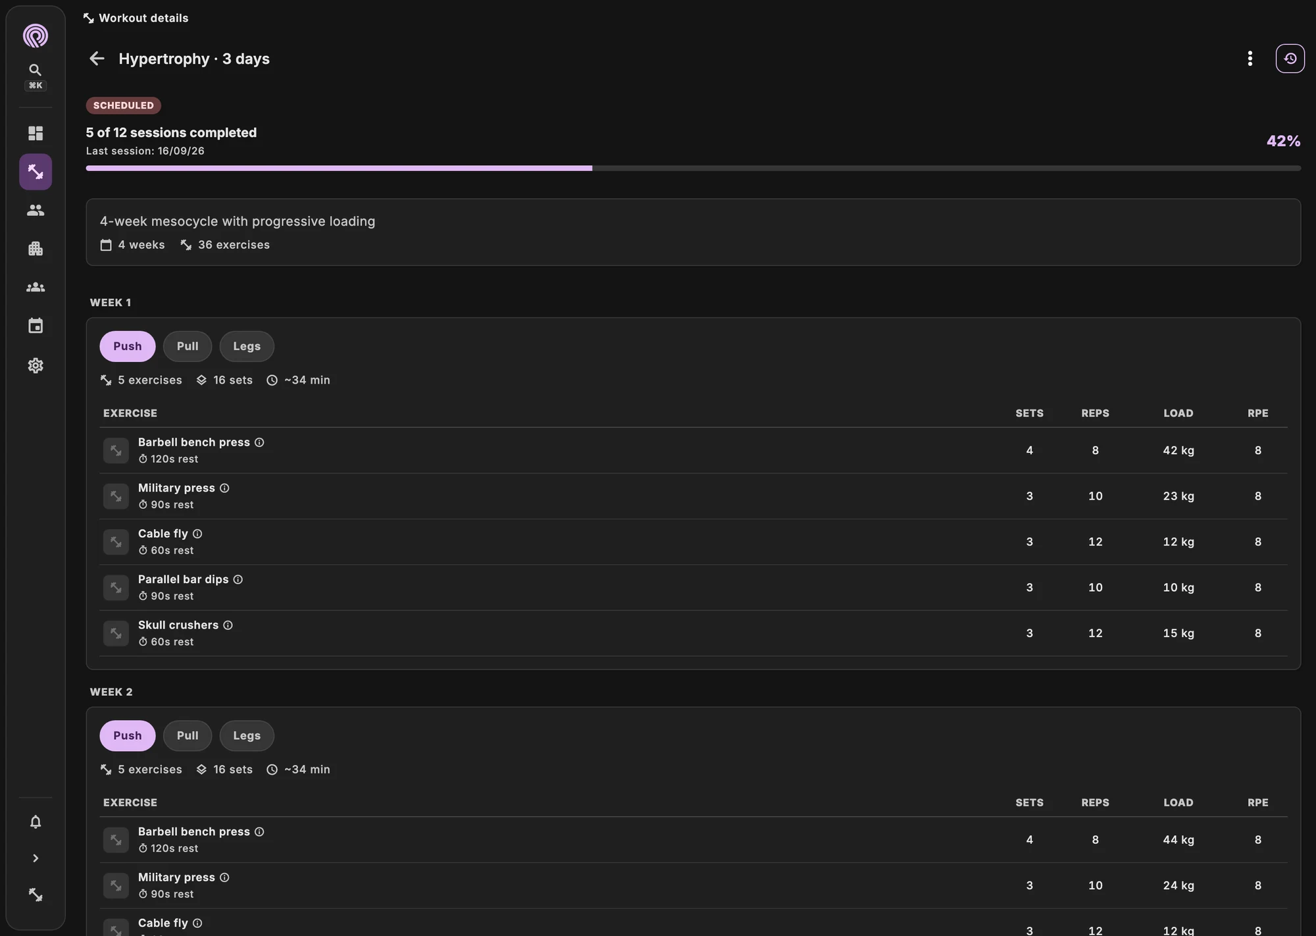
Task: Switch to Week 1 Legs tab
Action: (x=247, y=346)
